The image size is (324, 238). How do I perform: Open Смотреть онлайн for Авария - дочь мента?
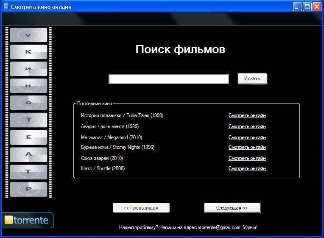(247, 126)
